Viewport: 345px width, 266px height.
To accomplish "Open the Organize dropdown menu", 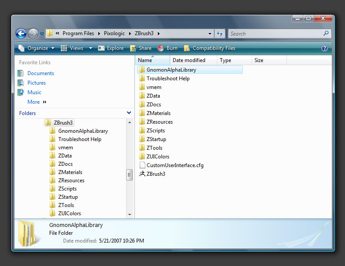I will coord(37,48).
